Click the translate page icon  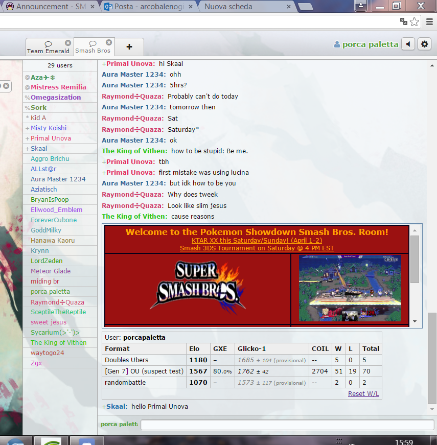(403, 21)
